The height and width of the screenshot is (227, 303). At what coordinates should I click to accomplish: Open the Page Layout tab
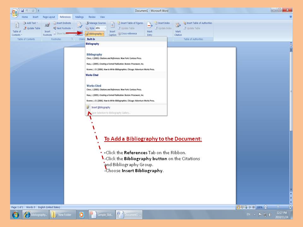click(49, 17)
